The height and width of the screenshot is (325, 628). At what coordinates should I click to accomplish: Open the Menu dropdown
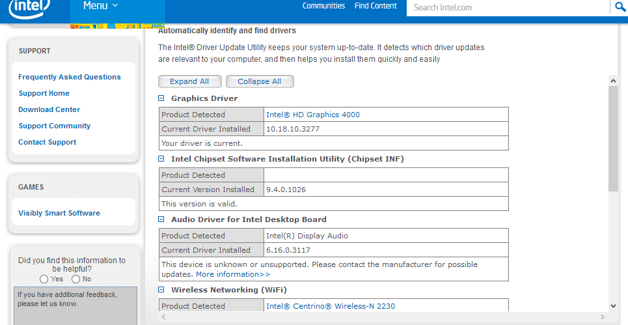[x=100, y=6]
